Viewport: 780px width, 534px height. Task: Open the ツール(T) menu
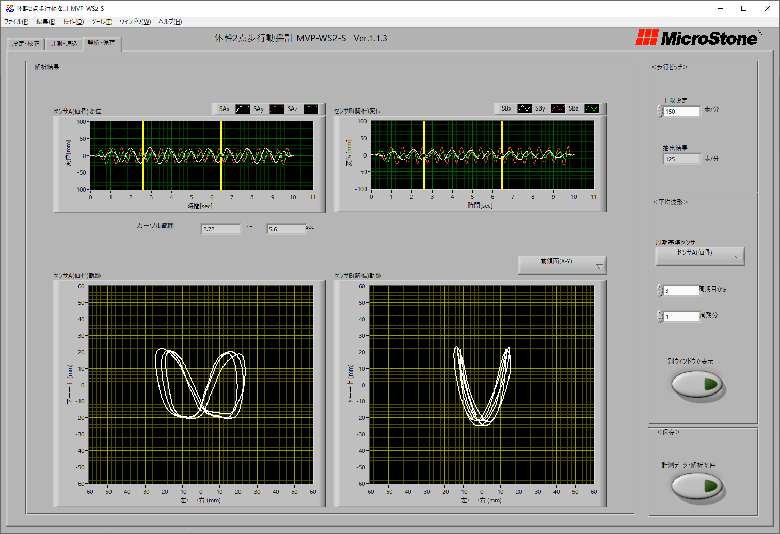coord(102,22)
